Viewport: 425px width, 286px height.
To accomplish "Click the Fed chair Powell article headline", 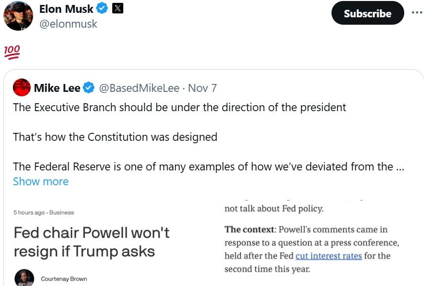I will [x=92, y=242].
